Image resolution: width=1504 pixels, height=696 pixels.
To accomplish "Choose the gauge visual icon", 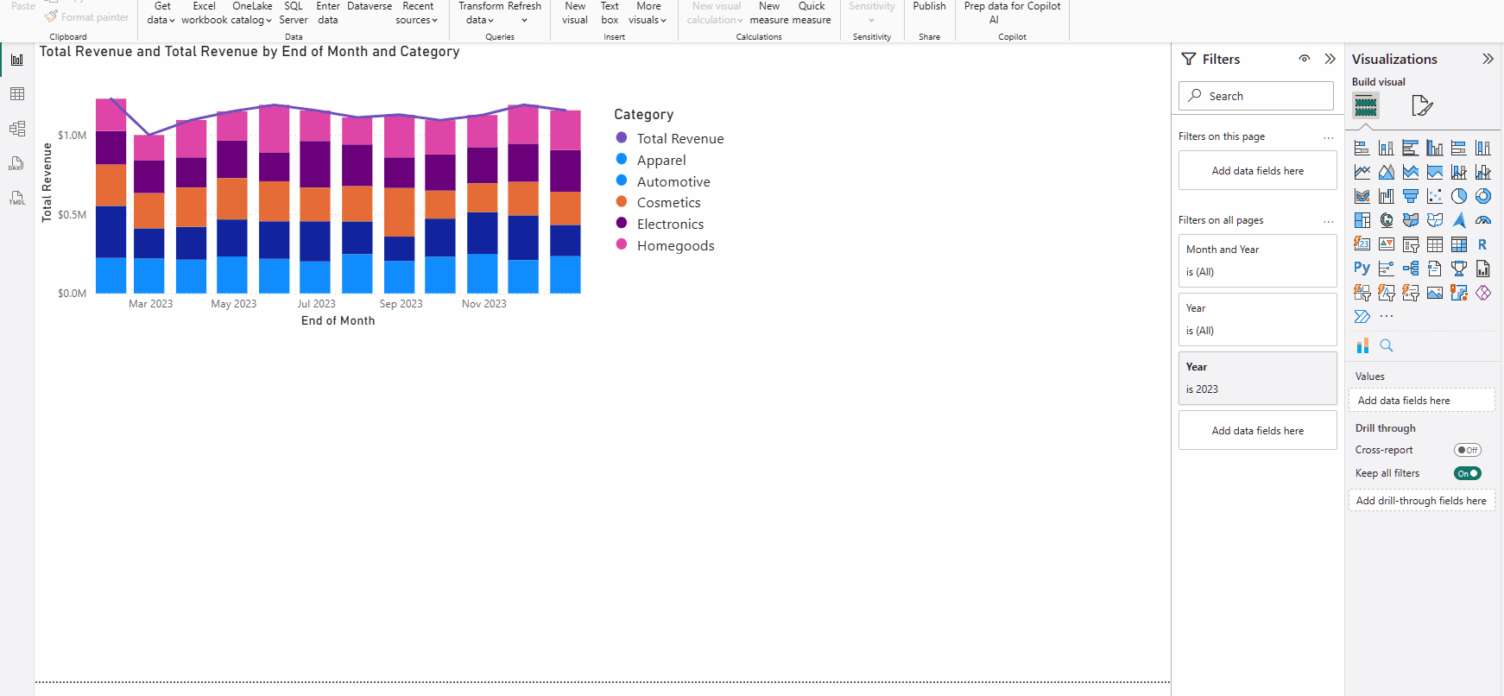I will click(1483, 220).
